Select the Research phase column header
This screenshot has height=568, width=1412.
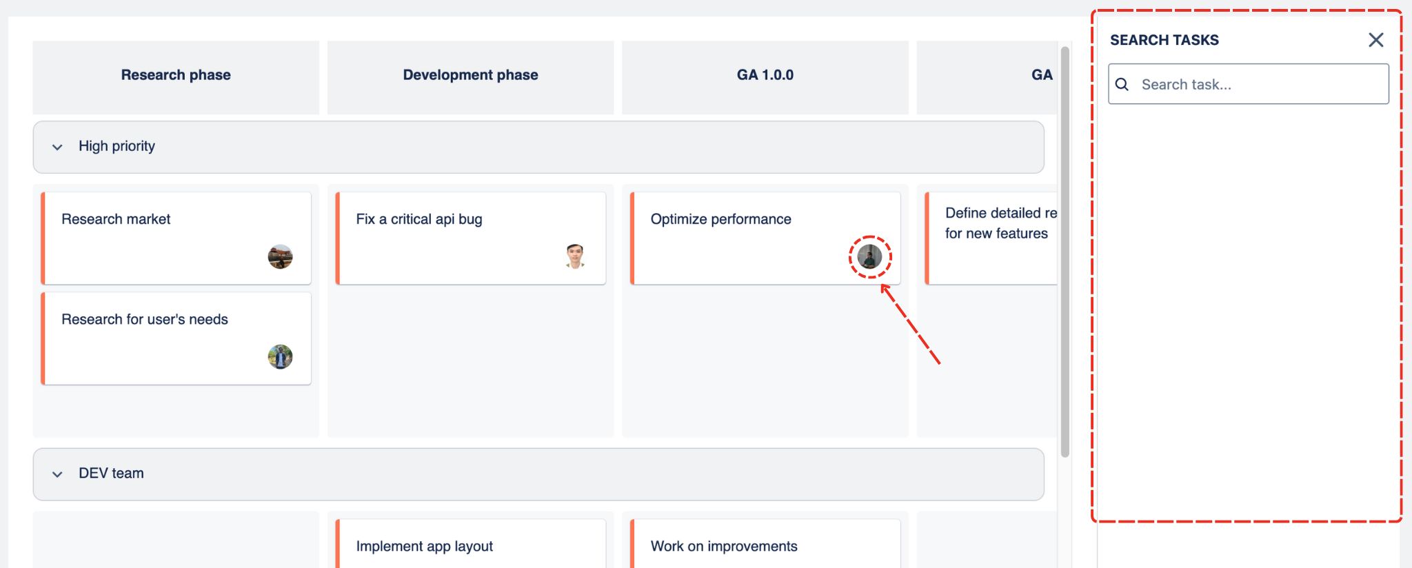176,75
